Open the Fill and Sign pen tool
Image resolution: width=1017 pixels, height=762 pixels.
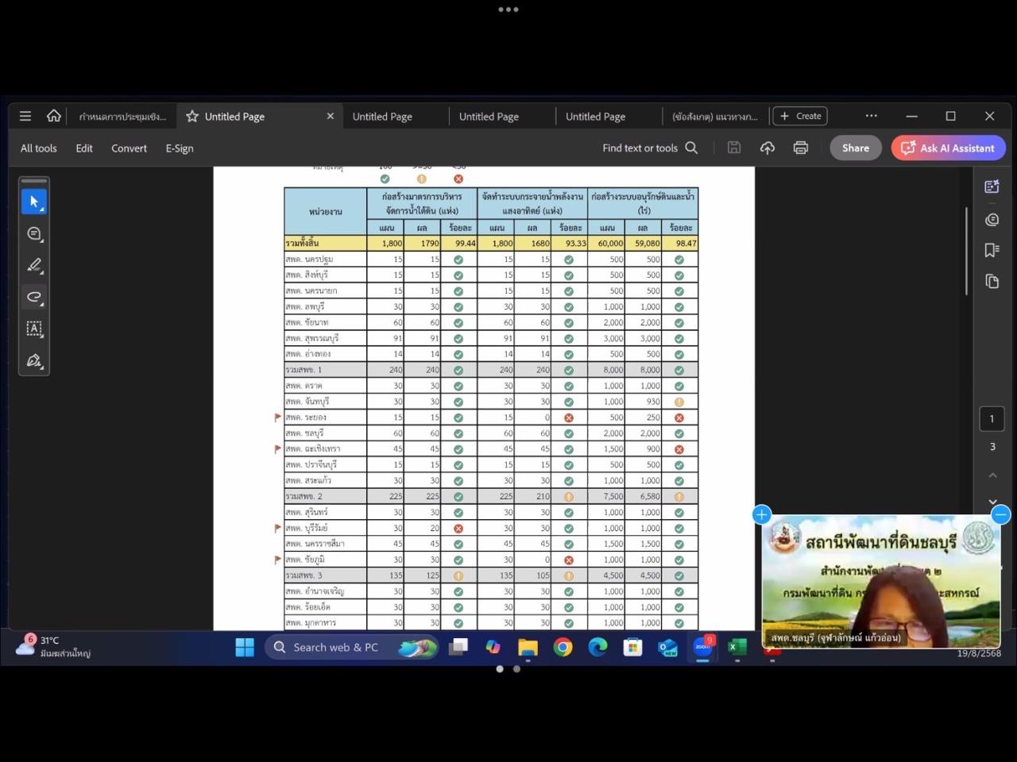tap(34, 360)
